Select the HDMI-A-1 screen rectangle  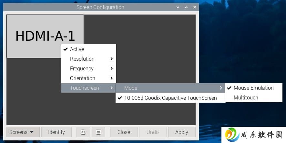coord(45,36)
